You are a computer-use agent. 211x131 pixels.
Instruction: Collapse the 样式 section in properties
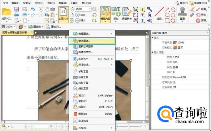point(152,38)
